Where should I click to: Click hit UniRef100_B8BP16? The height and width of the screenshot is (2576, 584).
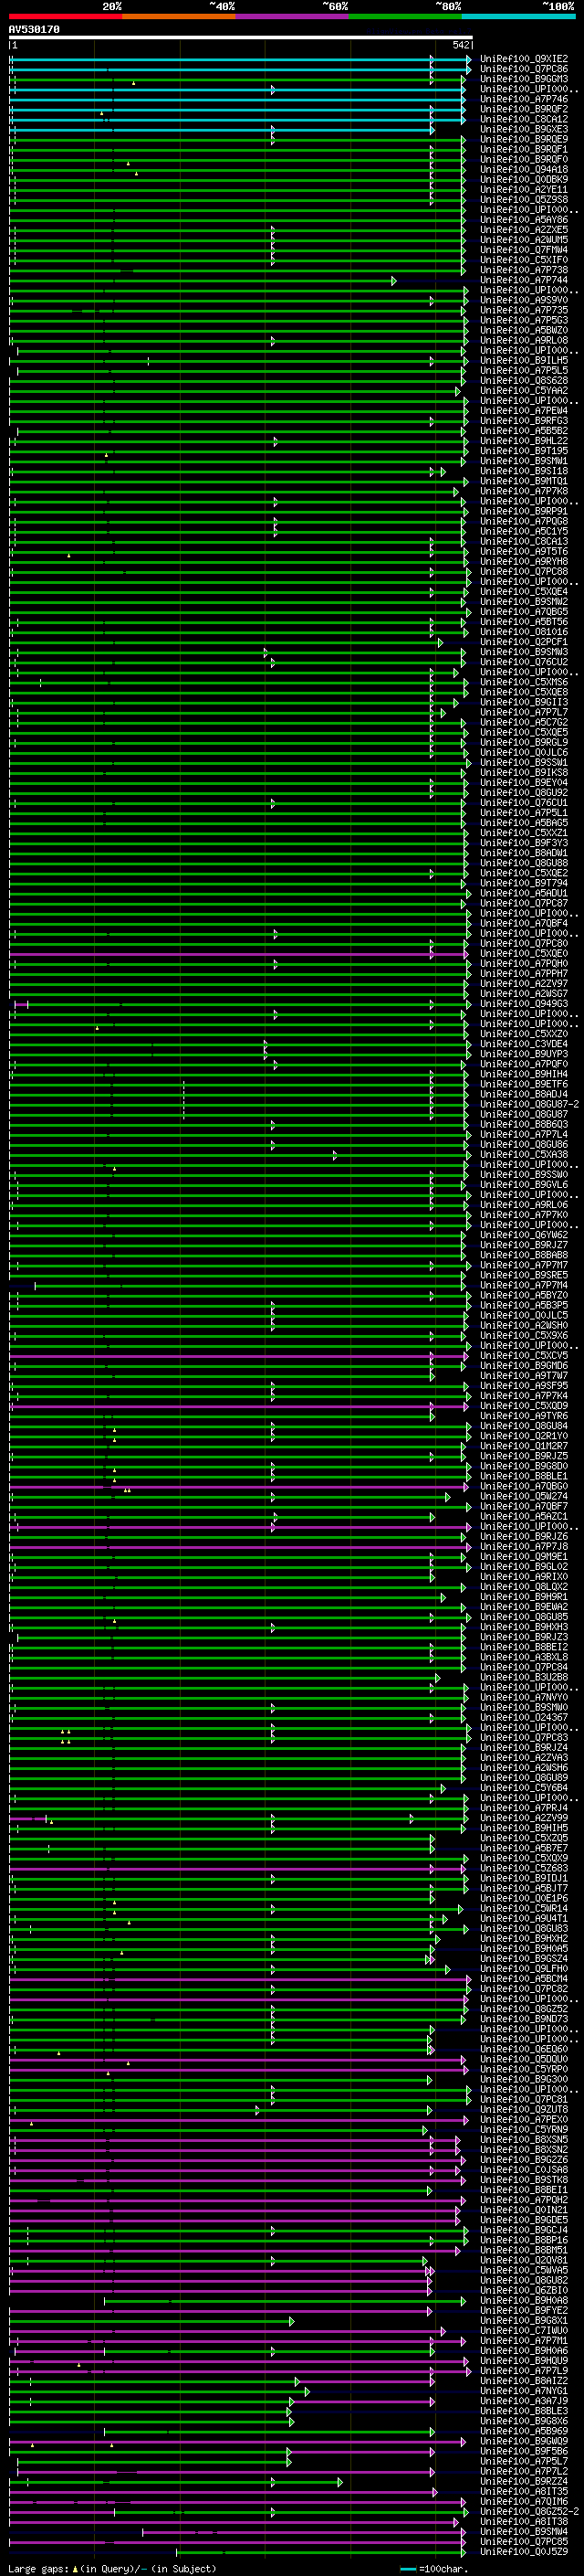click(x=524, y=2240)
